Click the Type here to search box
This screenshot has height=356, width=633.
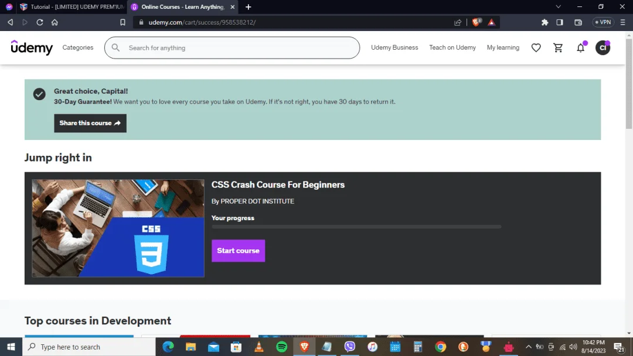tap(89, 347)
